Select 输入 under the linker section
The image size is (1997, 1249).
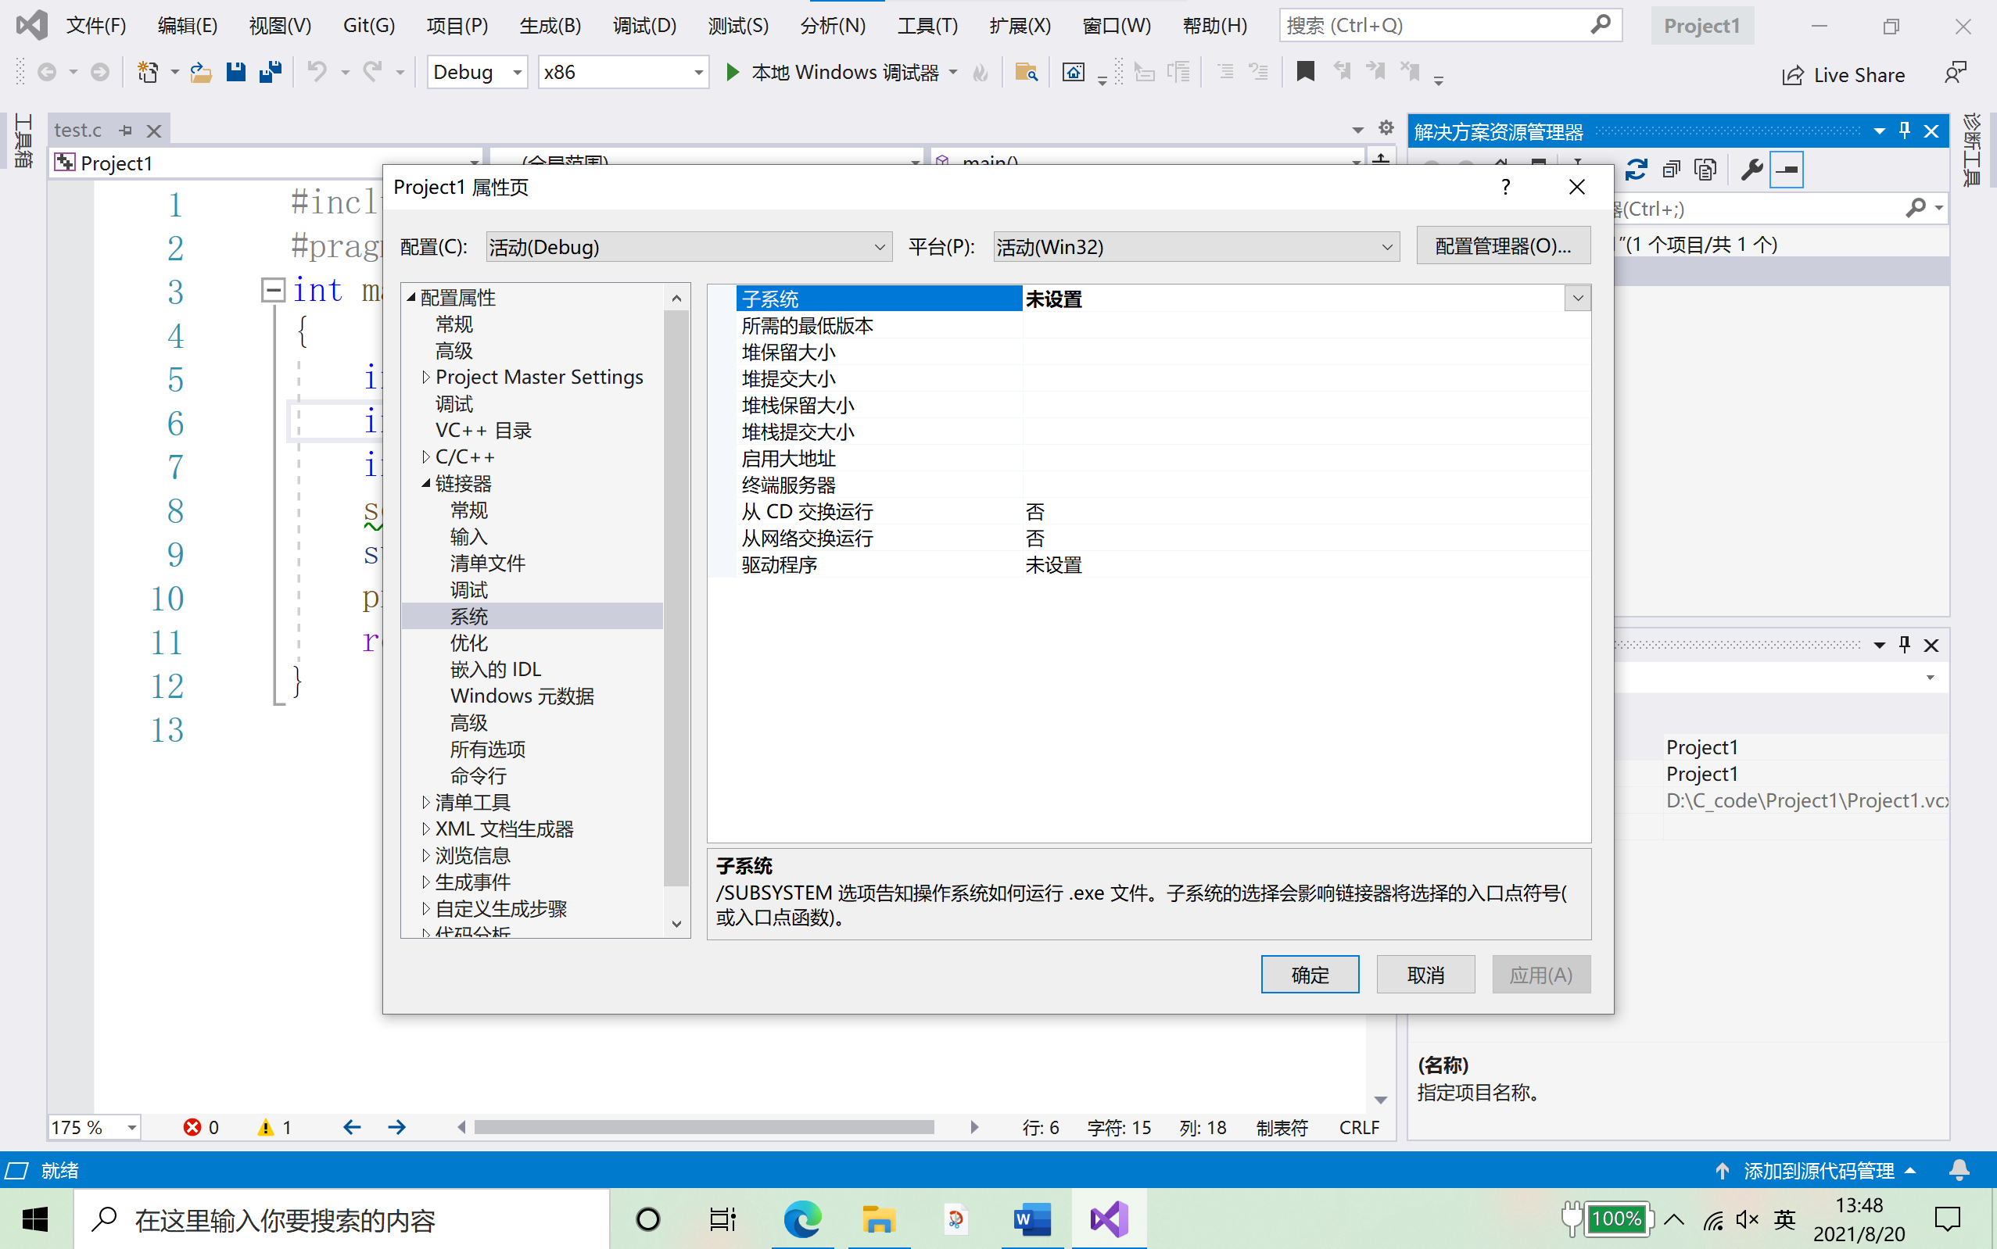pyautogui.click(x=468, y=537)
